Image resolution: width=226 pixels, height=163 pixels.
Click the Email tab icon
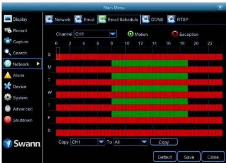[78, 19]
